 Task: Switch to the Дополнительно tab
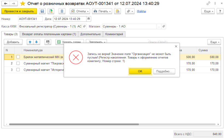91,34
